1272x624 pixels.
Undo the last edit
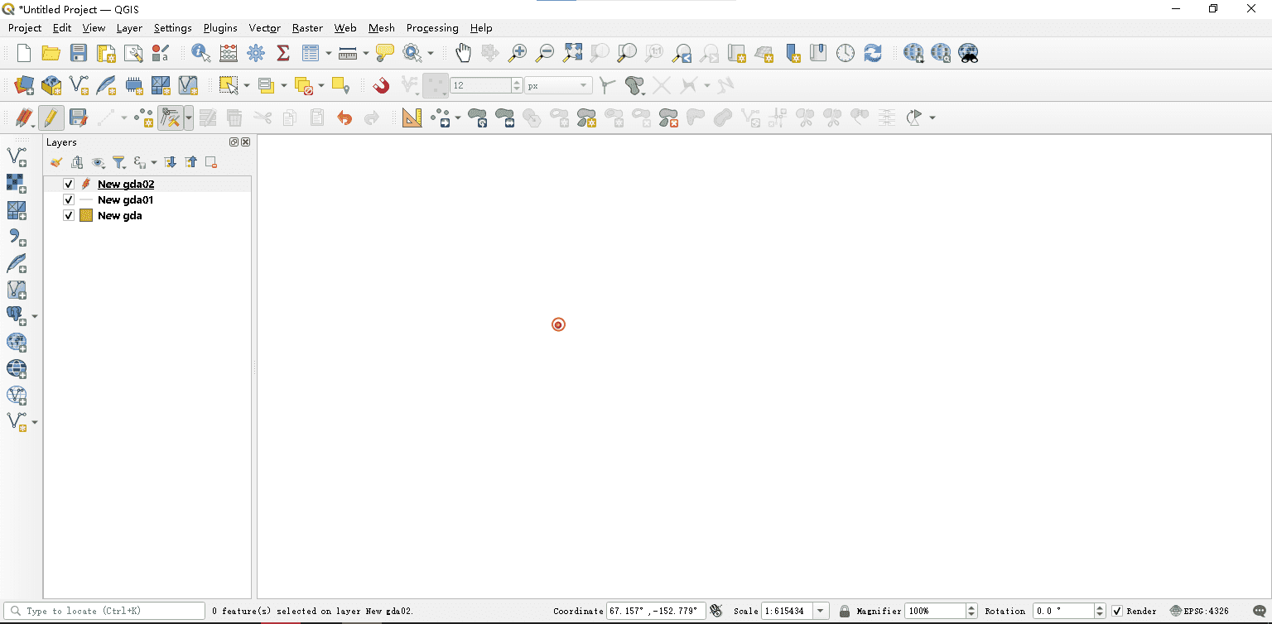(x=344, y=118)
